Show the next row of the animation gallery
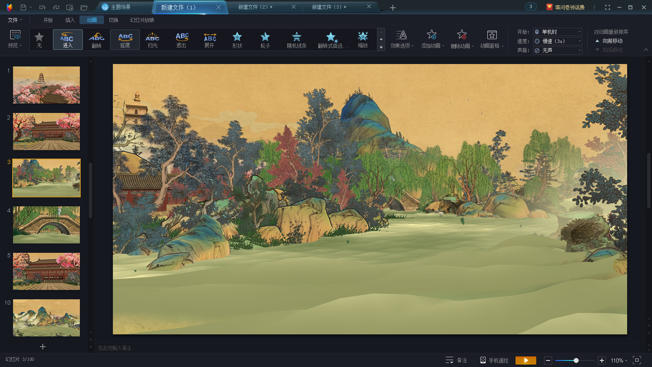Viewport: 652px width, 367px height. coord(381,40)
